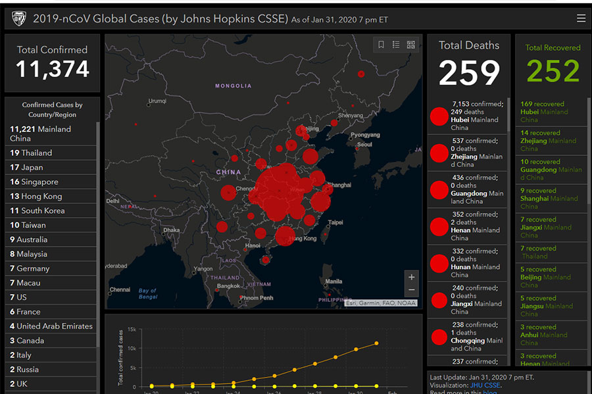Select 8 Malaysia in country list
This screenshot has height=394, width=592.
[x=51, y=254]
